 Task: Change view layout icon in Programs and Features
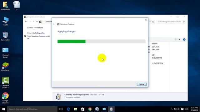pyautogui.click(x=176, y=40)
